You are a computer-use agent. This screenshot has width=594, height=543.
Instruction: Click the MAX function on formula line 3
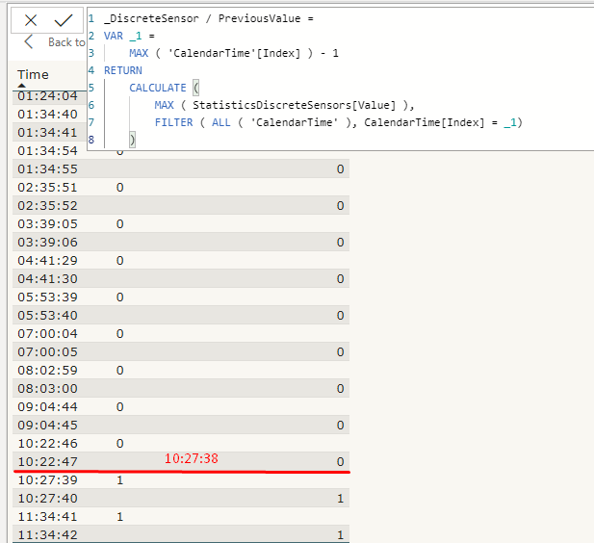pos(139,53)
